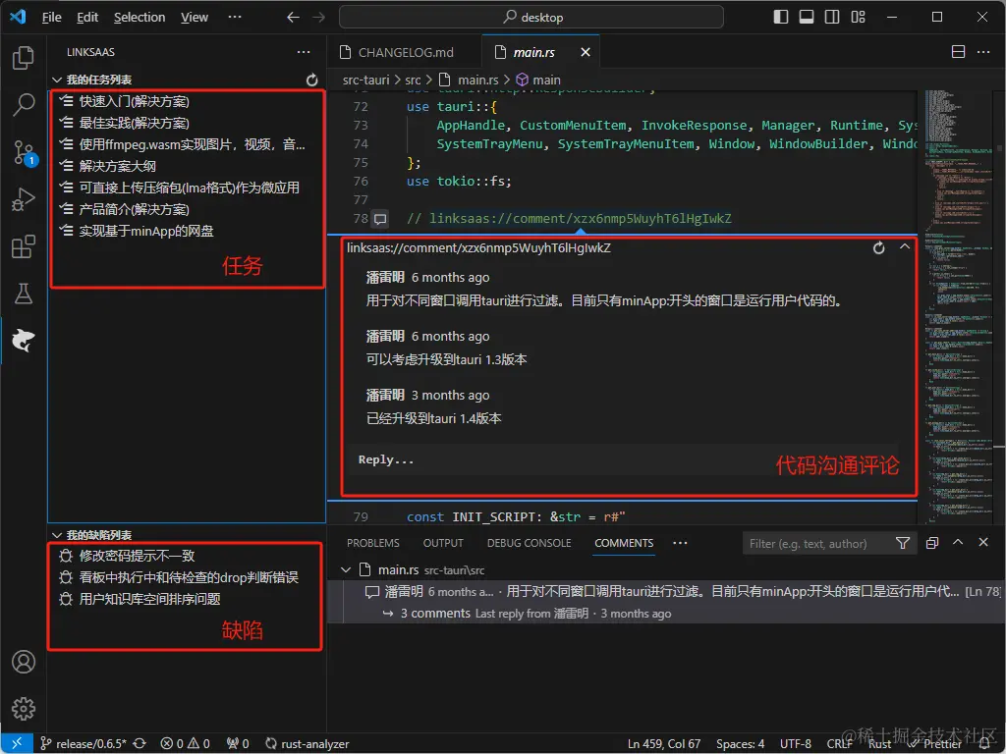Refresh the comment thread widget
1006x754 pixels.
[x=879, y=247]
